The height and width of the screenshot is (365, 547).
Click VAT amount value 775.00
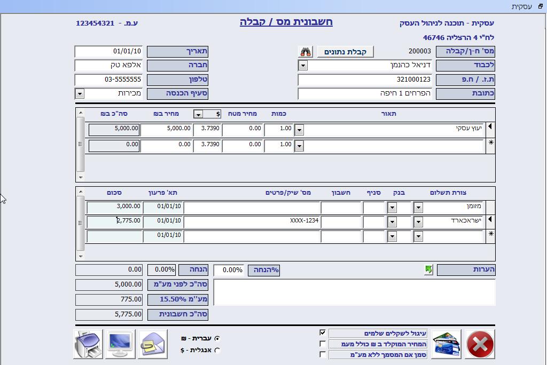click(109, 300)
